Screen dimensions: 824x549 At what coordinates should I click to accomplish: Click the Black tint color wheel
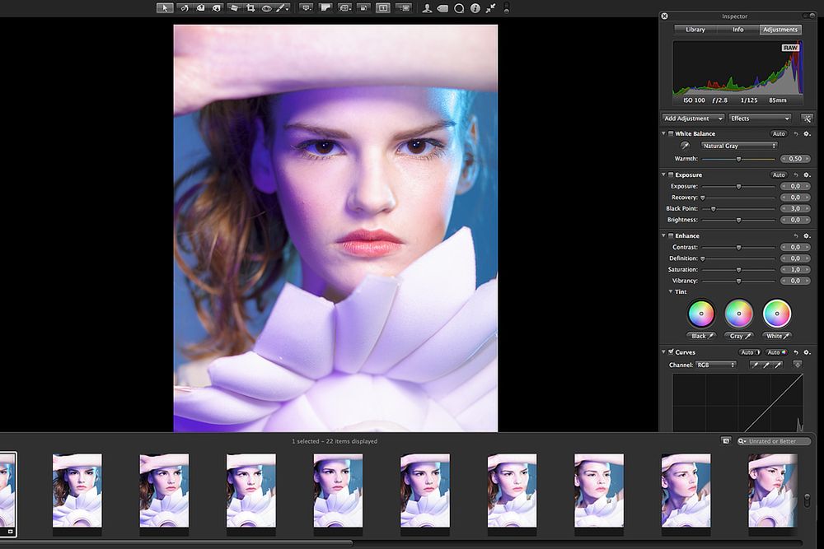(x=701, y=314)
